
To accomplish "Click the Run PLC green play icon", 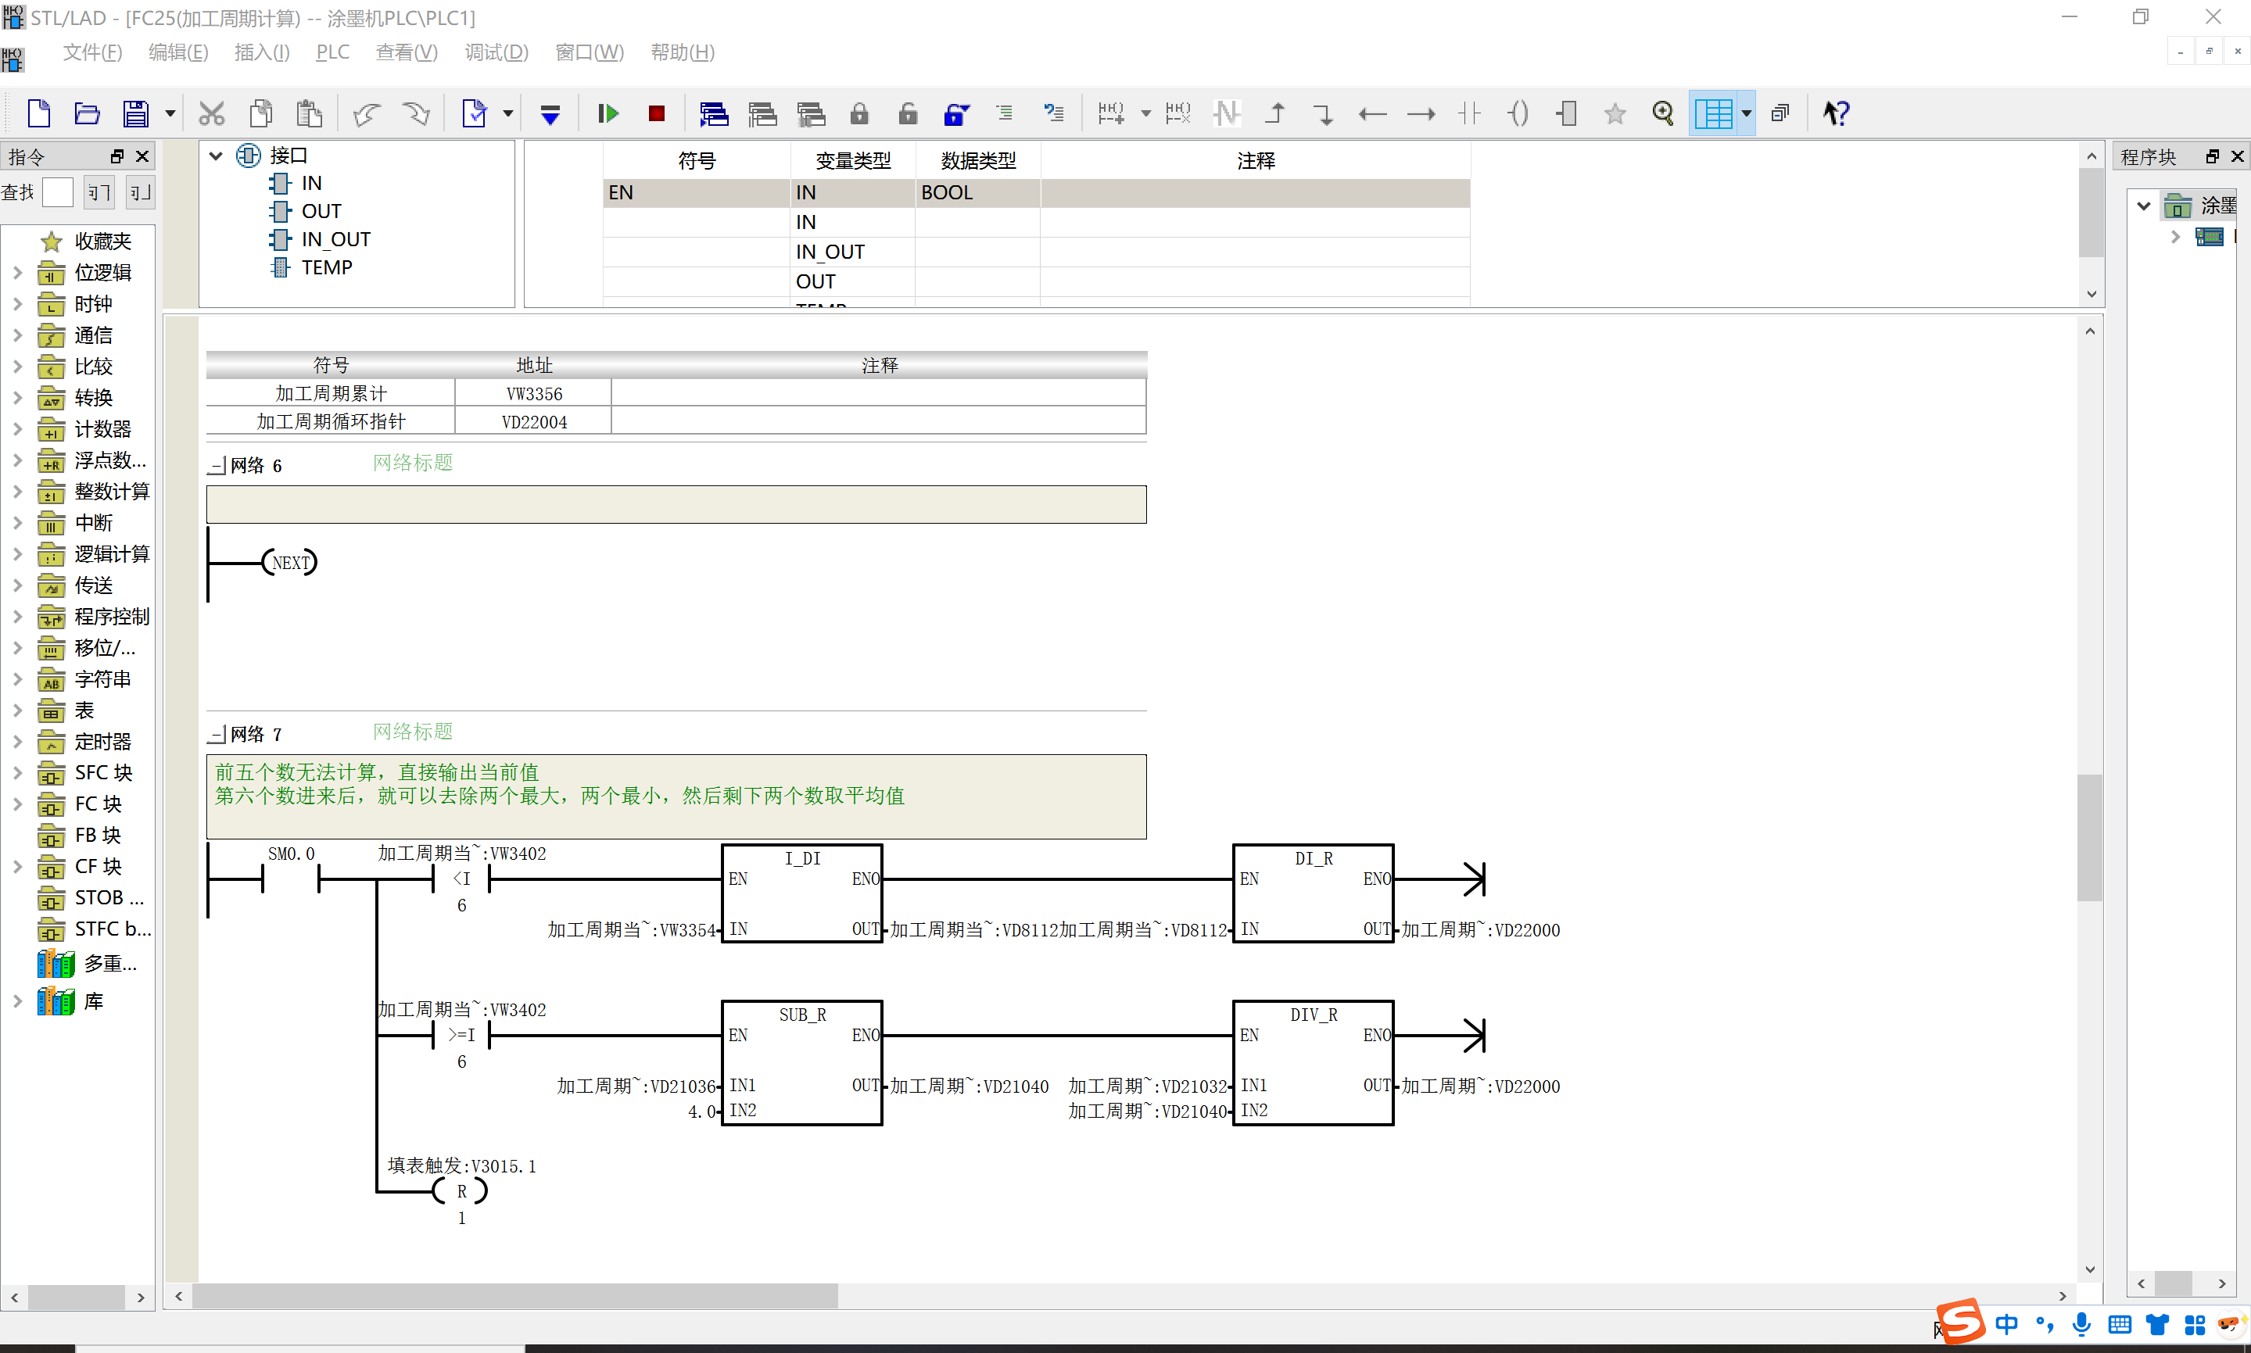I will coord(608,114).
